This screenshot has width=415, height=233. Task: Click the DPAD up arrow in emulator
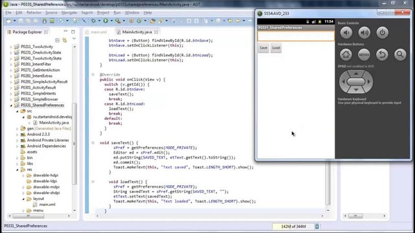click(356, 73)
